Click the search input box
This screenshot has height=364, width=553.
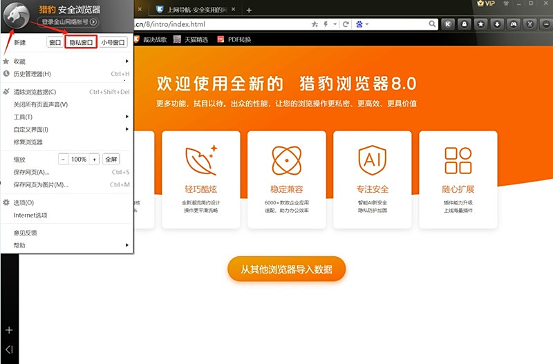399,24
